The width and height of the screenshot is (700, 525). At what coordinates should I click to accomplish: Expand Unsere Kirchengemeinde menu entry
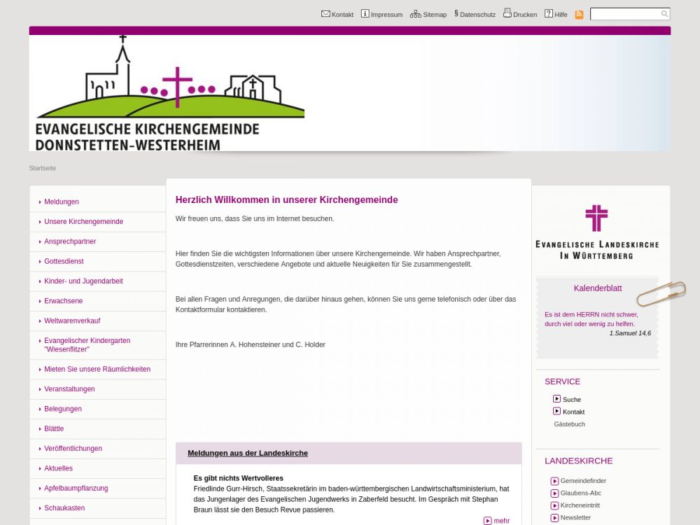pyautogui.click(x=83, y=221)
